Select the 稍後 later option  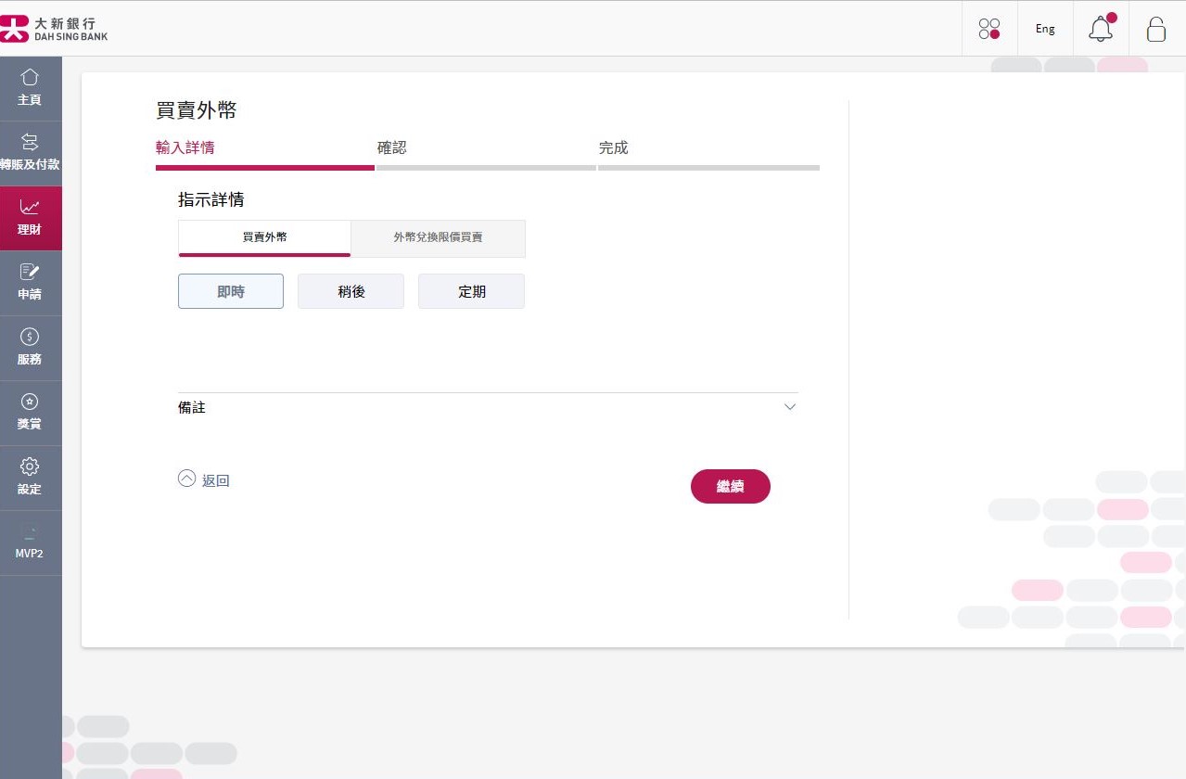351,291
